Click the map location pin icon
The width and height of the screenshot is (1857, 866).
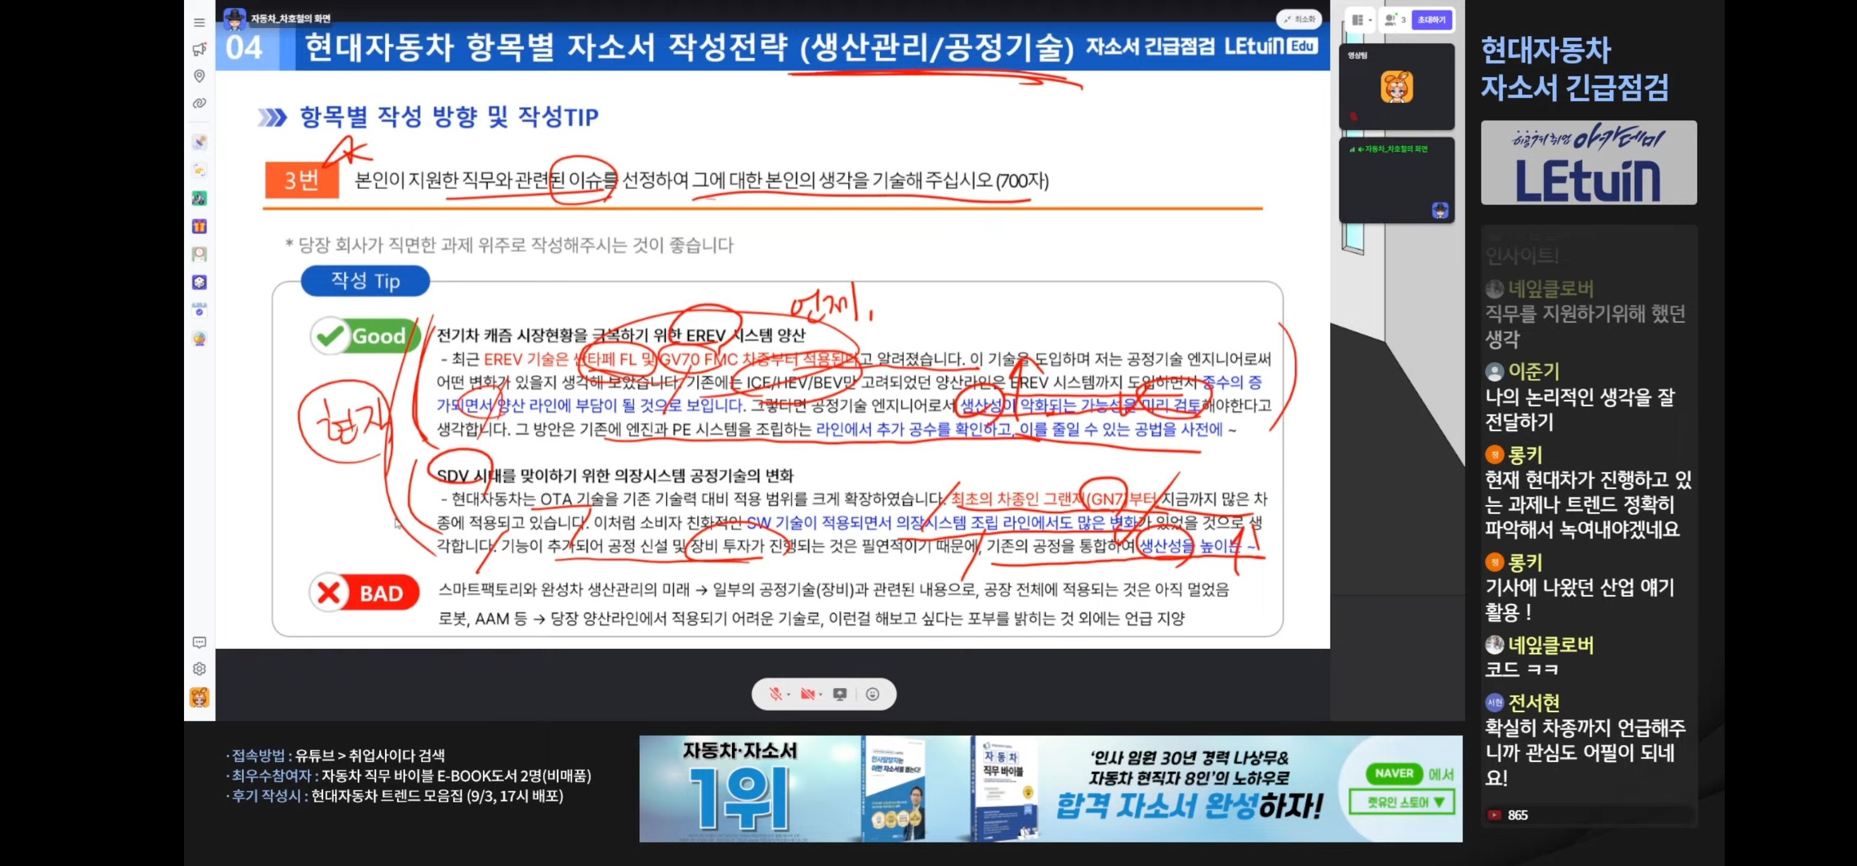pos(200,76)
